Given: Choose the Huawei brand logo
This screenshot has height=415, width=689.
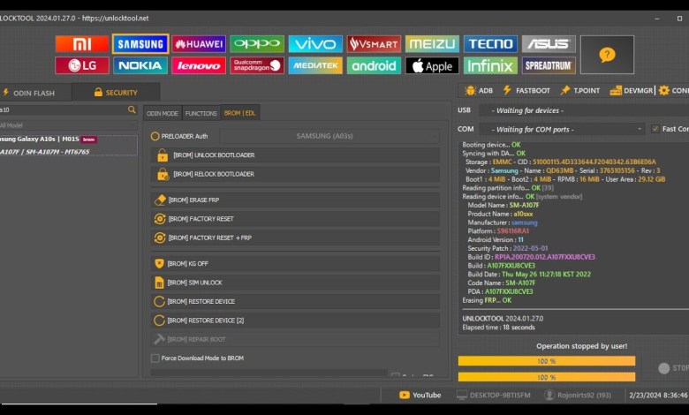Looking at the screenshot, I should 199,44.
